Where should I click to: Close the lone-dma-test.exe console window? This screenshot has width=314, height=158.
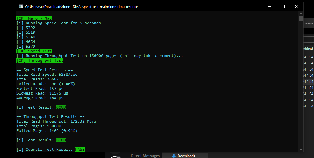[297, 6]
